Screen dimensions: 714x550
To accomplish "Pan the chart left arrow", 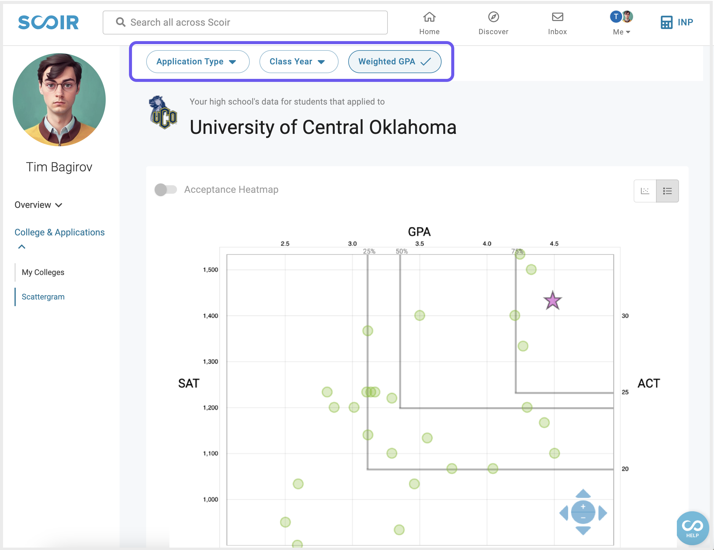I will pos(564,513).
